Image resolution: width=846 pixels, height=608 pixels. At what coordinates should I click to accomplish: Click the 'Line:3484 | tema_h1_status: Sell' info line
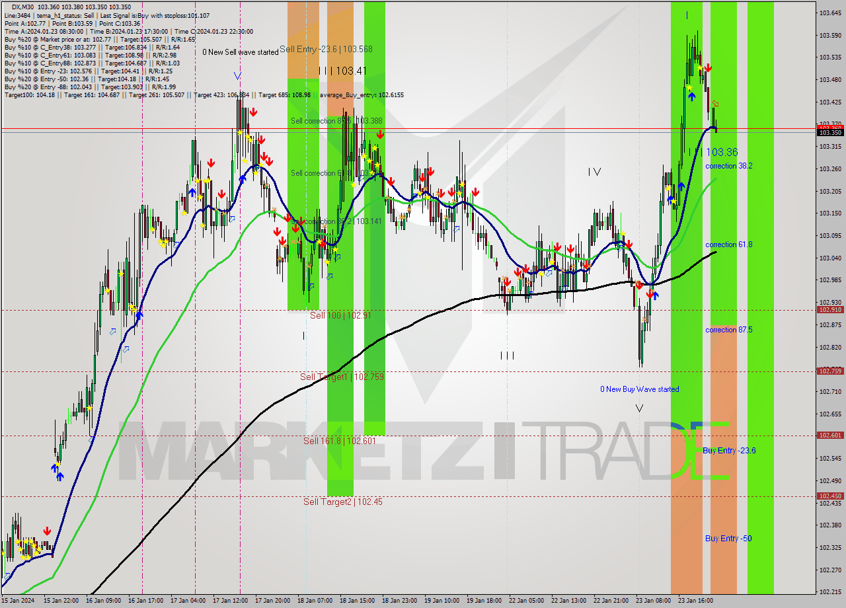pos(107,15)
